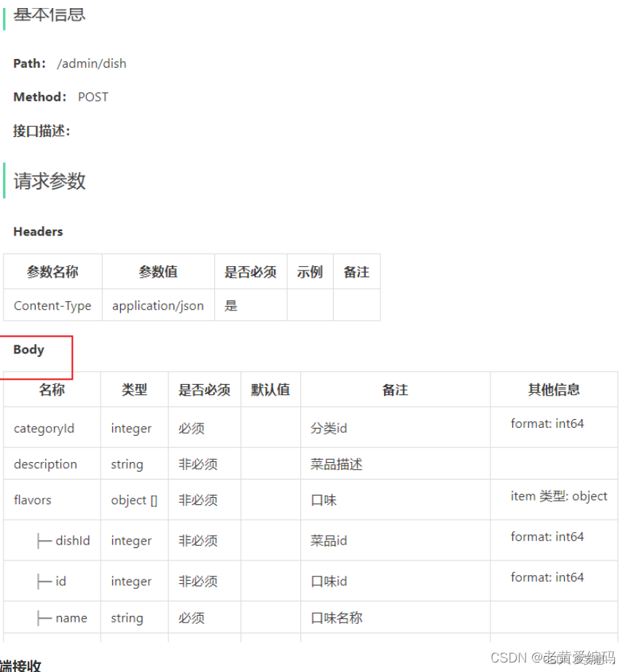Click the 默认值 column header
This screenshot has width=626, height=672.
[x=270, y=390]
